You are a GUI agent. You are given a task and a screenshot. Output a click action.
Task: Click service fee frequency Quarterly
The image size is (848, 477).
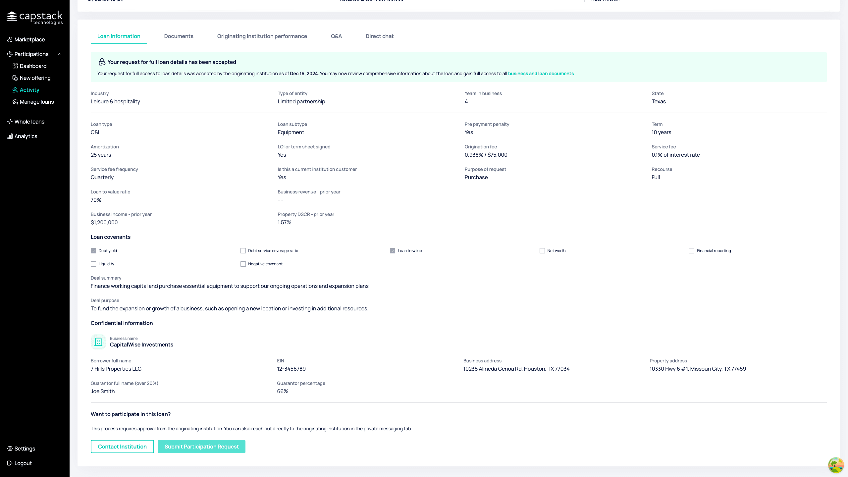pos(102,177)
